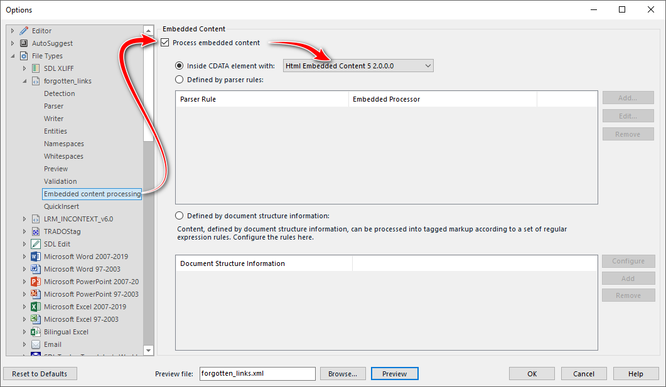This screenshot has width=666, height=387.
Task: Click the LRM_INCONTEXT_v6.0 file icon
Action: click(x=36, y=219)
